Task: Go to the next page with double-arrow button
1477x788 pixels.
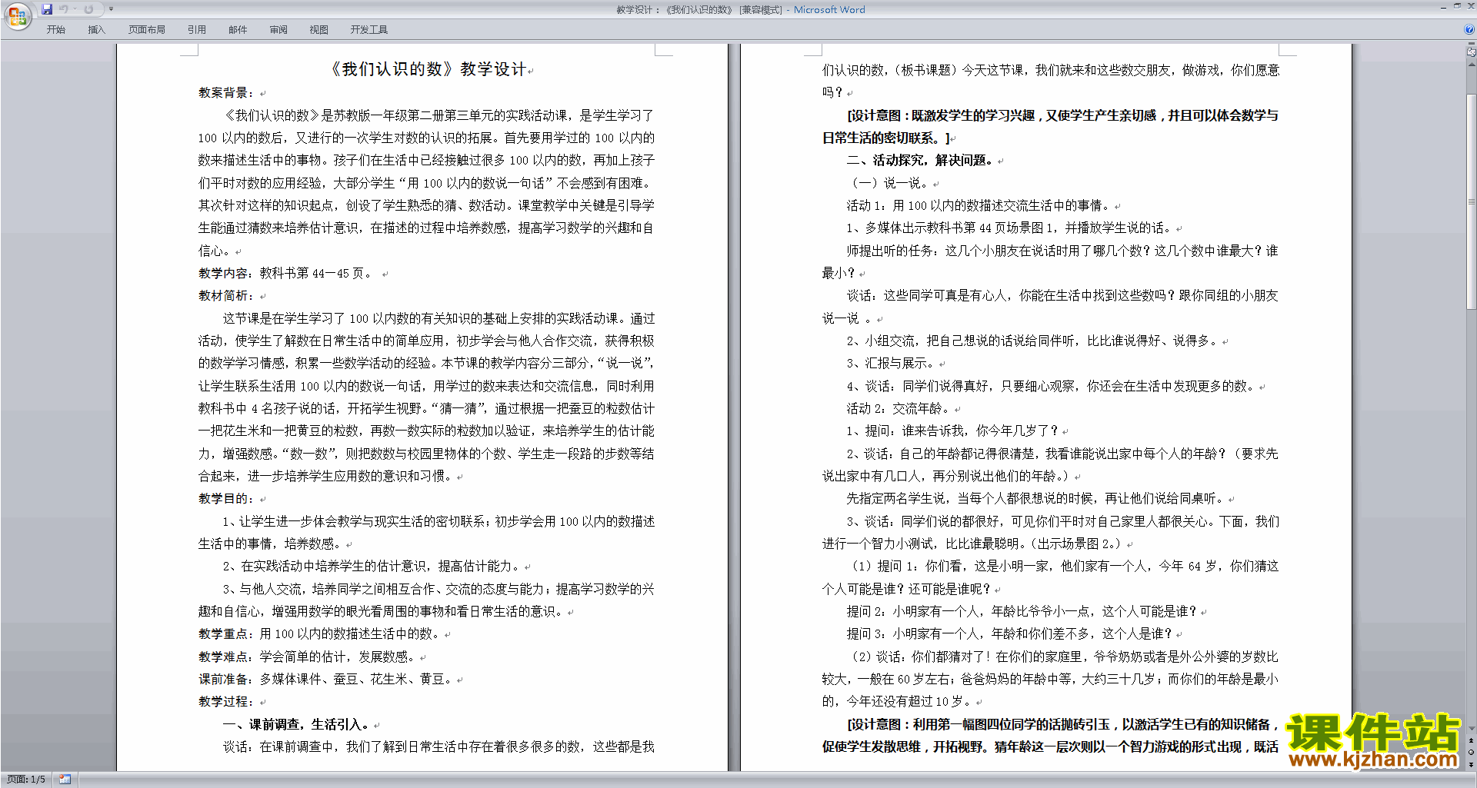Action: click(x=1472, y=765)
